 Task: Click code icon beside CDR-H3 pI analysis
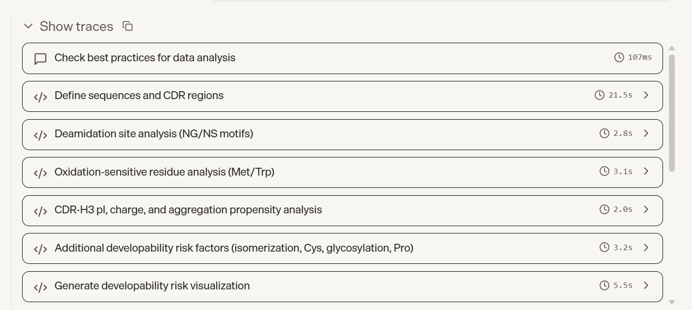point(40,211)
